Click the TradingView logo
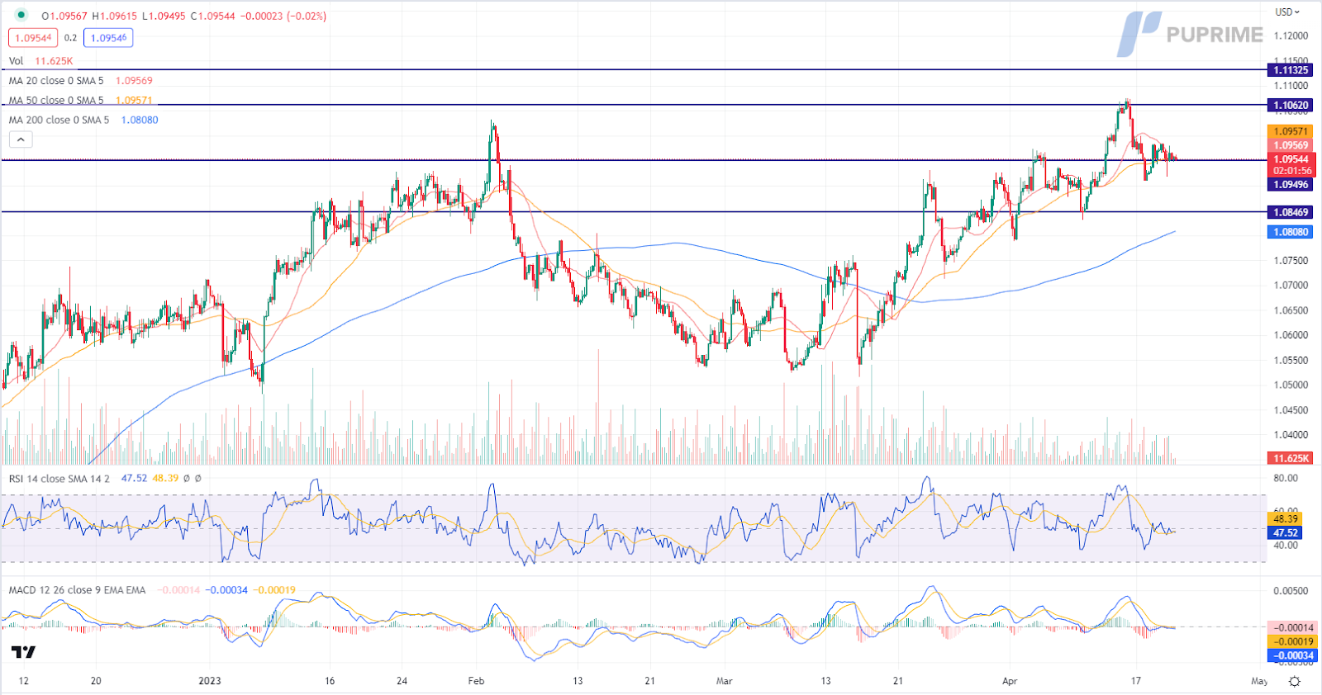 click(x=24, y=652)
